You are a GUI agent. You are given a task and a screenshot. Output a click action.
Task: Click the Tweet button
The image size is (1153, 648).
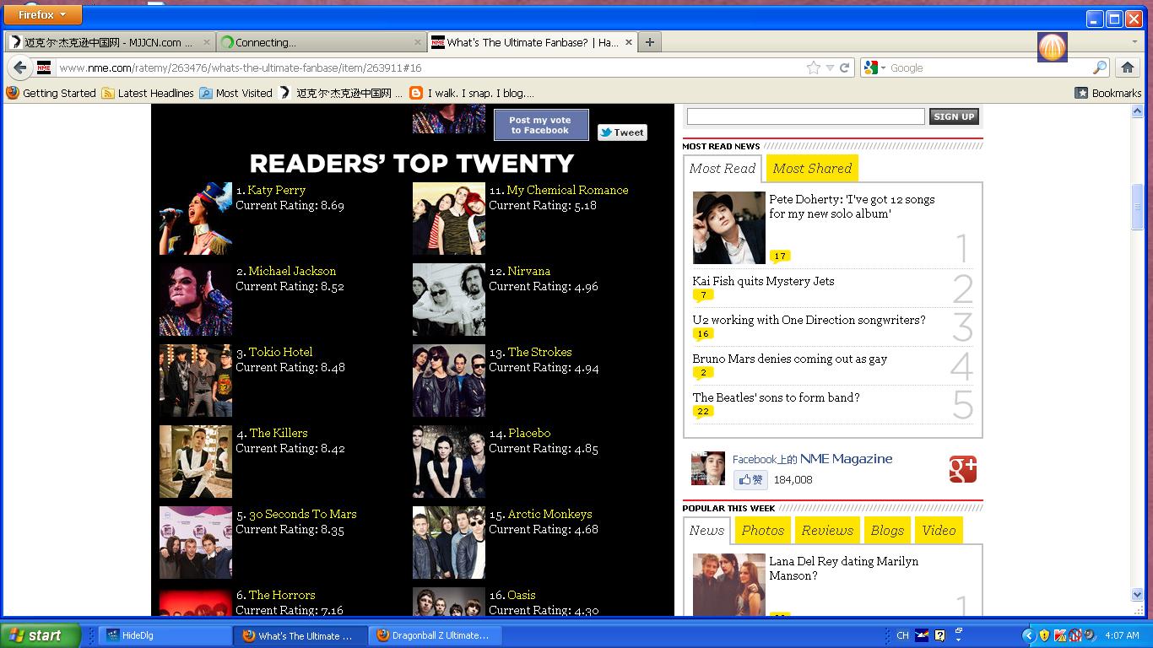point(622,132)
